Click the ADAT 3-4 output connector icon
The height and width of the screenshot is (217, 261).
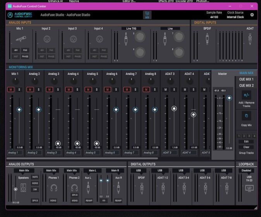coord(184,188)
